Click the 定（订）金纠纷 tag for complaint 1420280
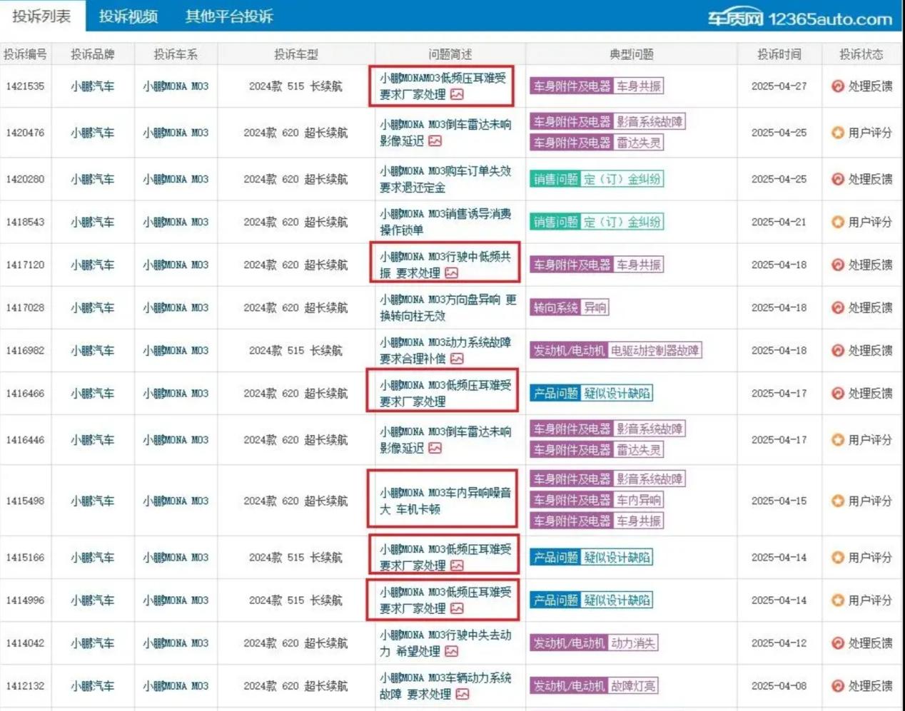 pos(622,179)
